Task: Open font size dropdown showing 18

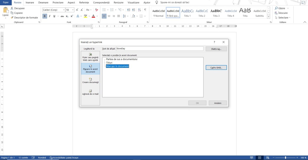Action: tap(73, 10)
